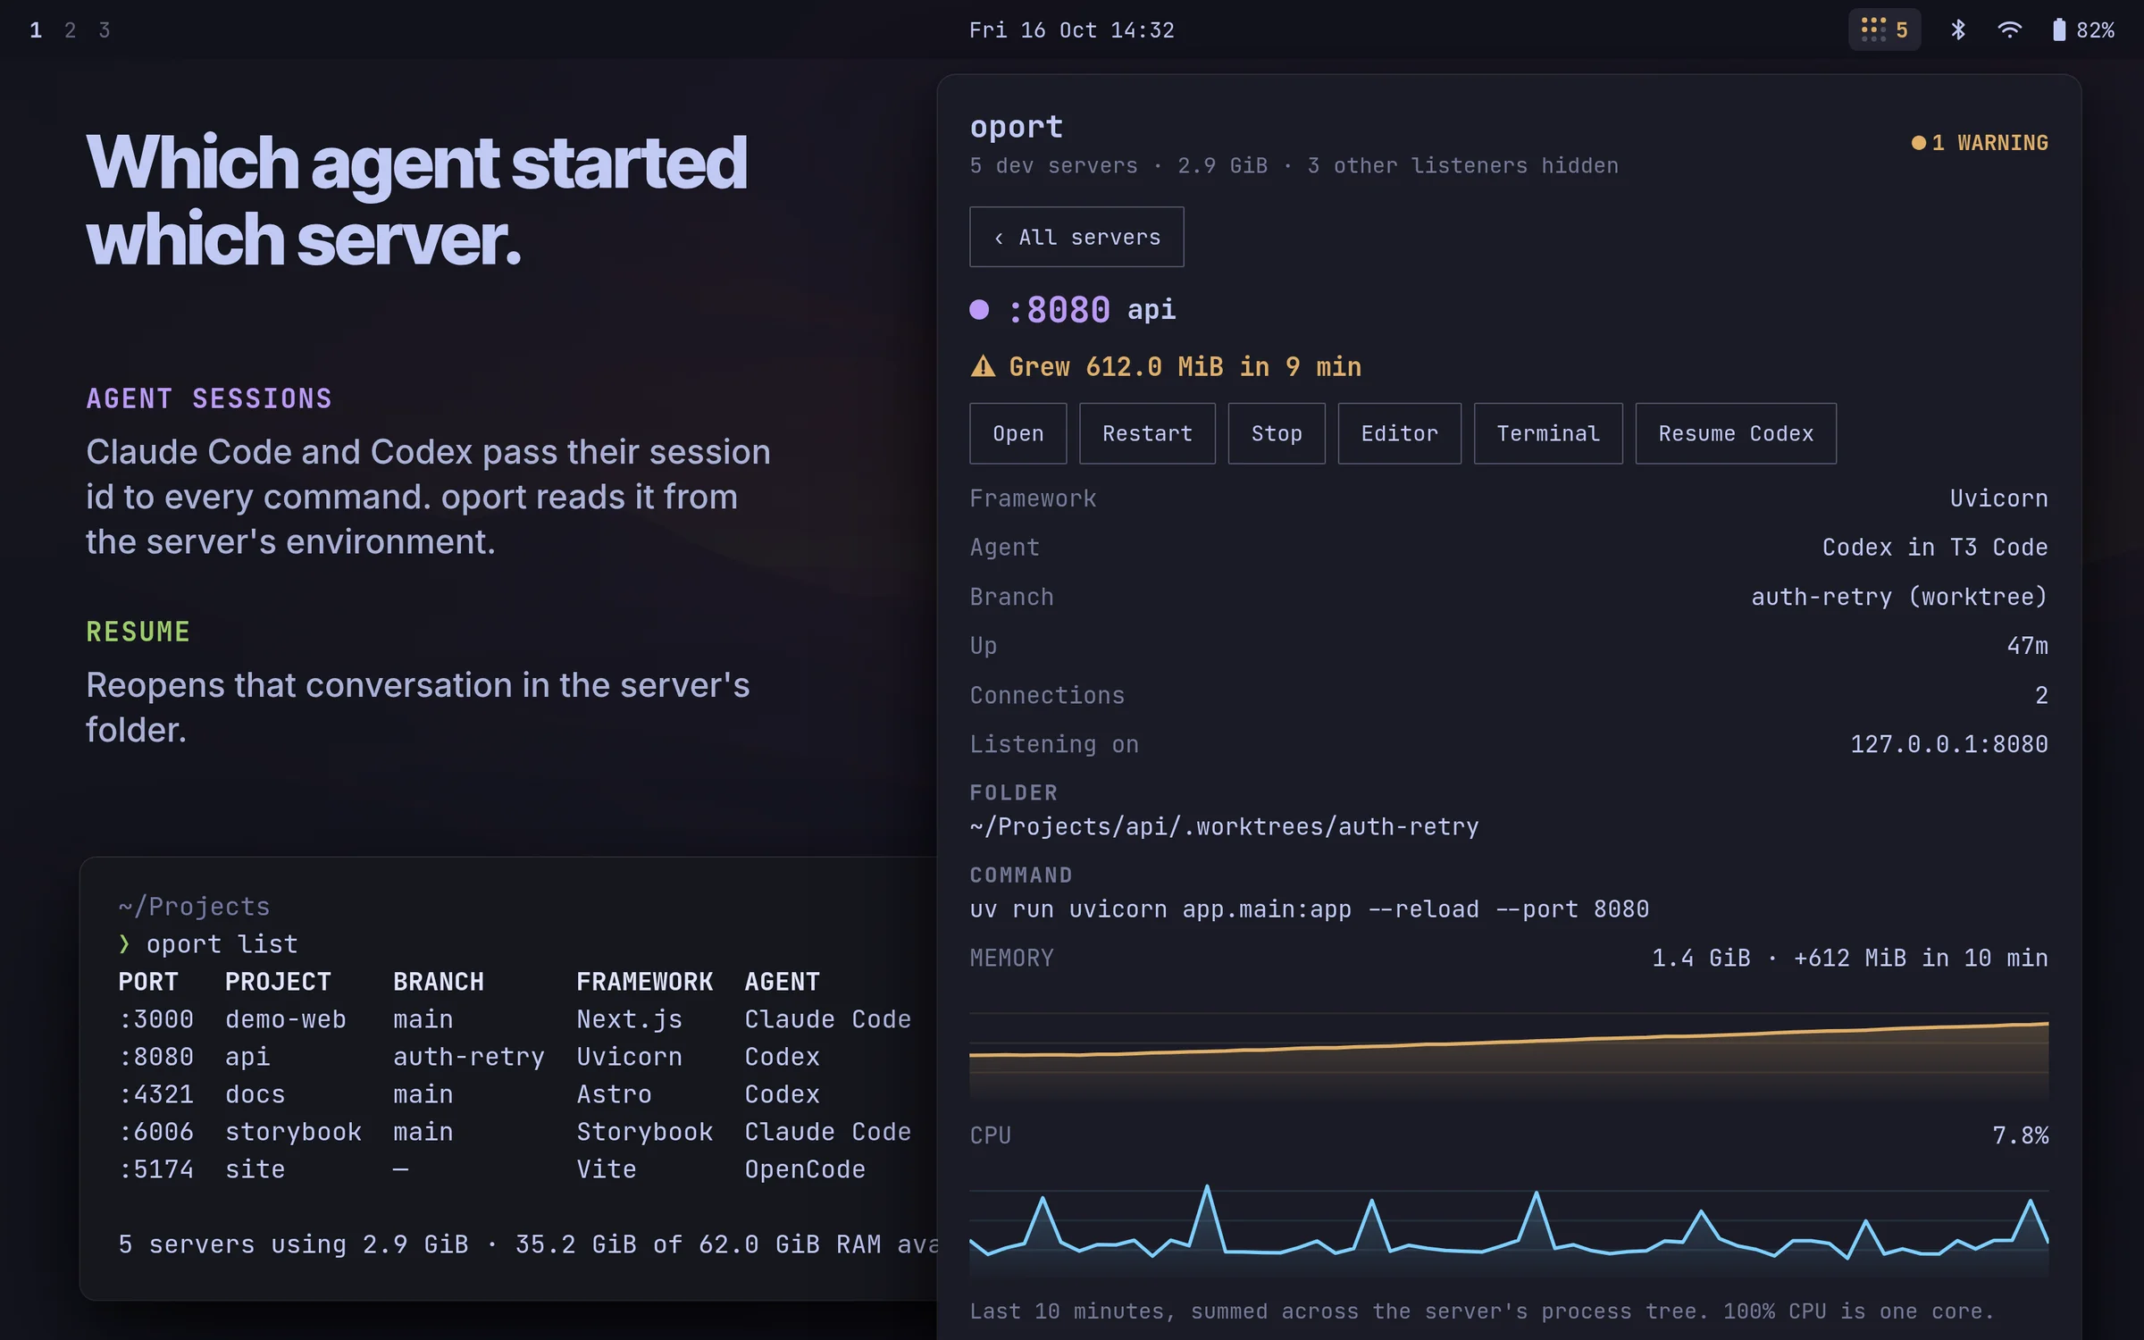Image resolution: width=2144 pixels, height=1340 pixels.
Task: Click the :3000 demo-web row in terminal
Action: click(515, 1019)
